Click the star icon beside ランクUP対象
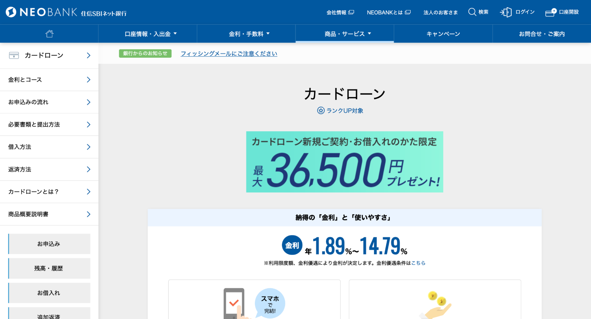This screenshot has width=591, height=319. coord(320,111)
